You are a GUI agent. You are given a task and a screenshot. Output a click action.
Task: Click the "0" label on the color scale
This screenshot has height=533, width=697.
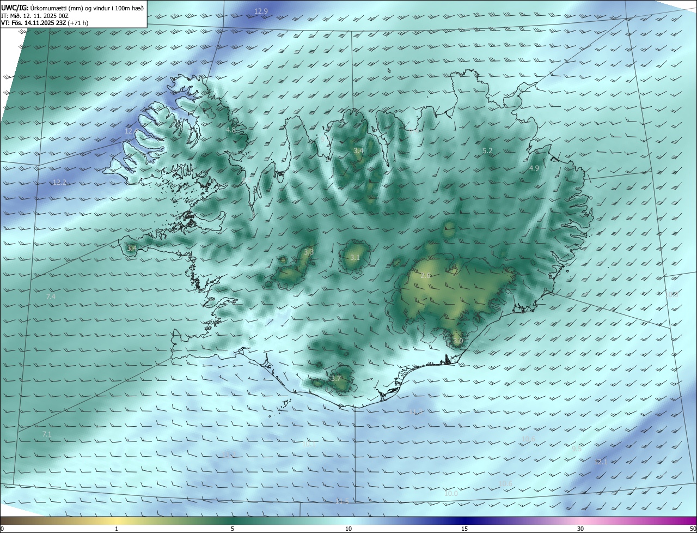click(2, 529)
